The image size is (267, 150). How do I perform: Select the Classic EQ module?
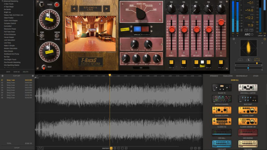point(222,121)
